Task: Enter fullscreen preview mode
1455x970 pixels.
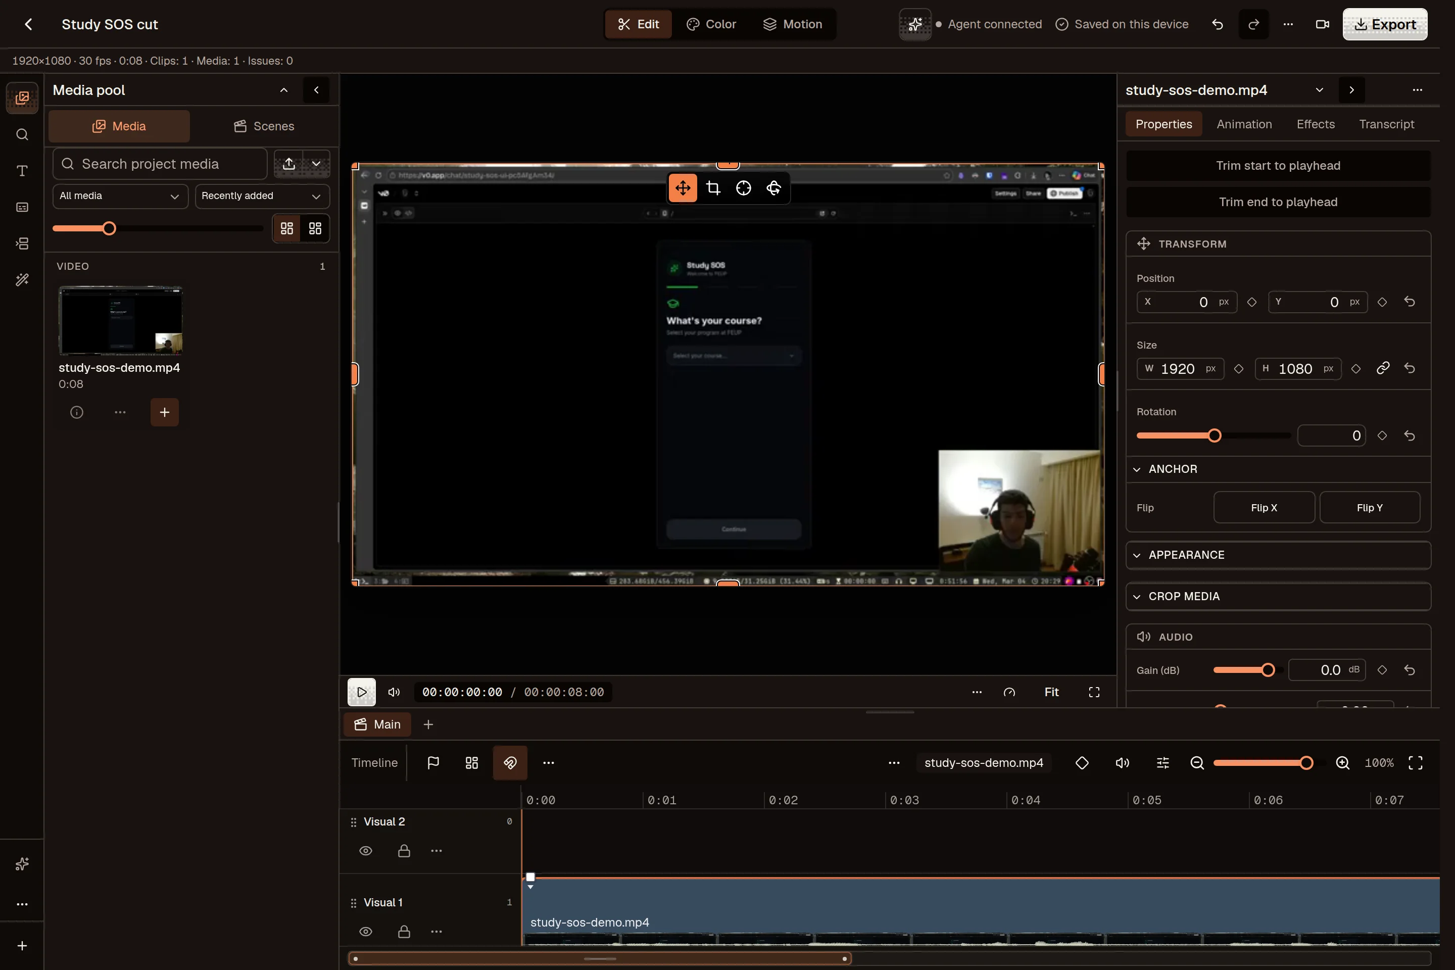Action: click(x=1094, y=692)
